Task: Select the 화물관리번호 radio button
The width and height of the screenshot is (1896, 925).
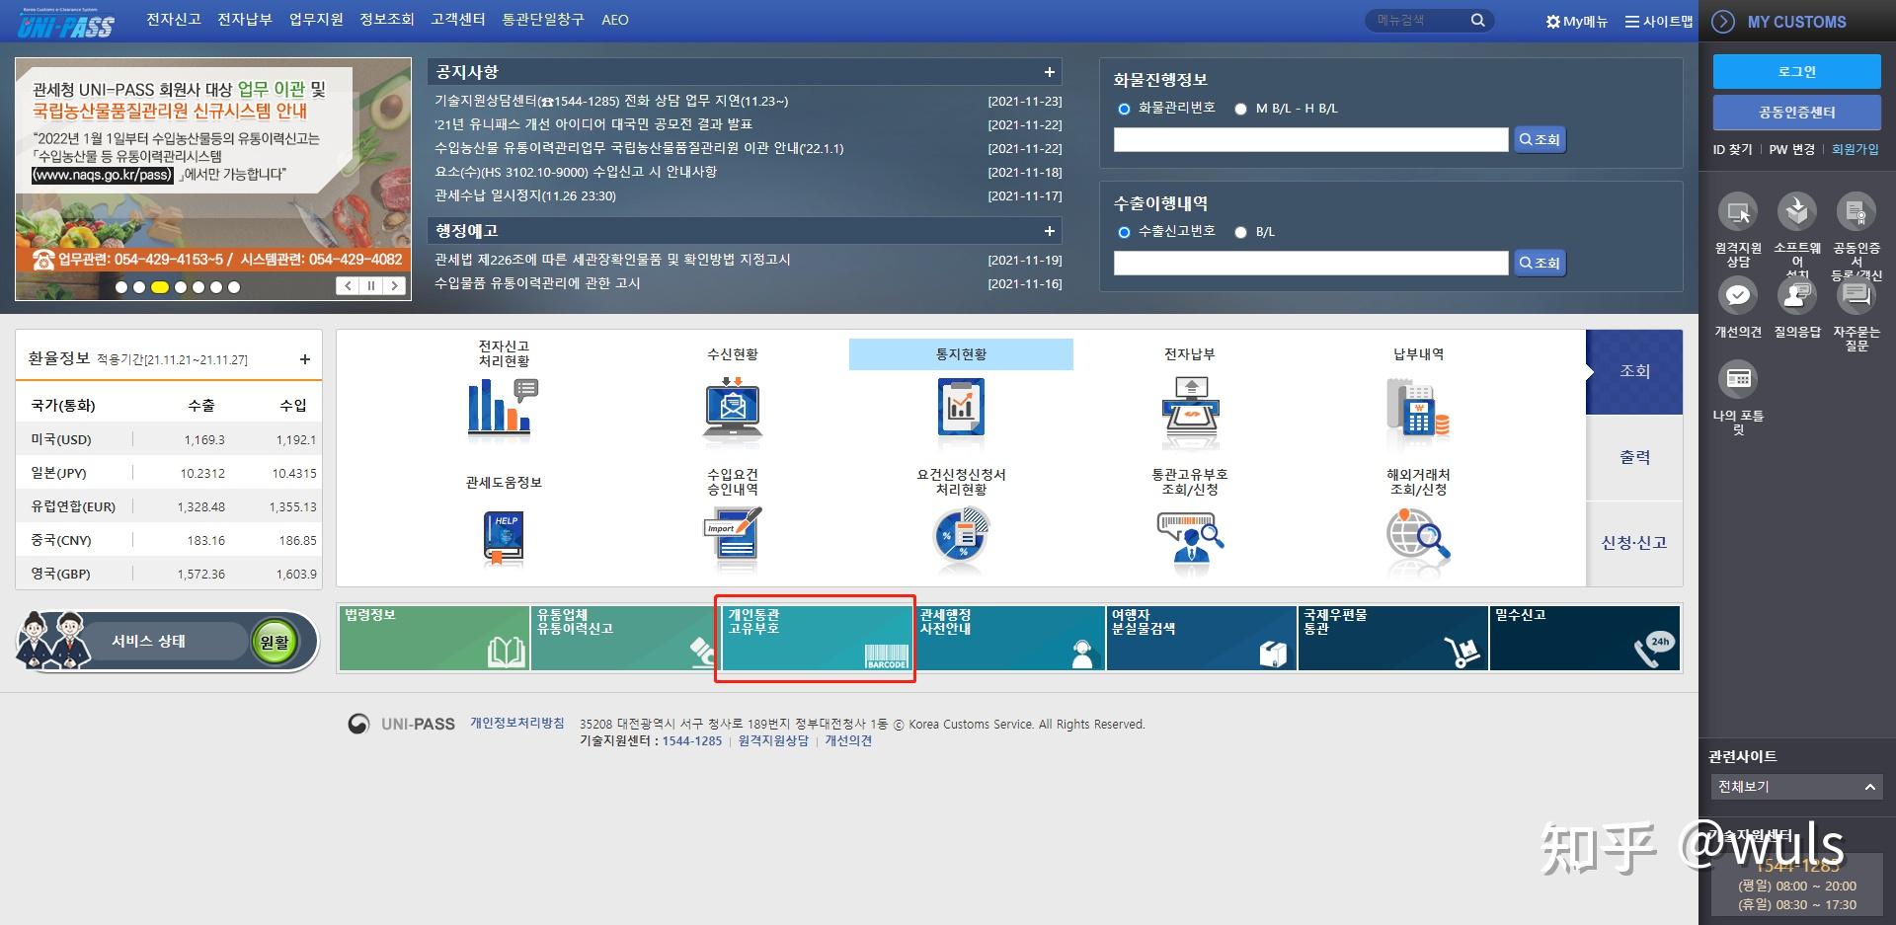Action: [x=1124, y=110]
